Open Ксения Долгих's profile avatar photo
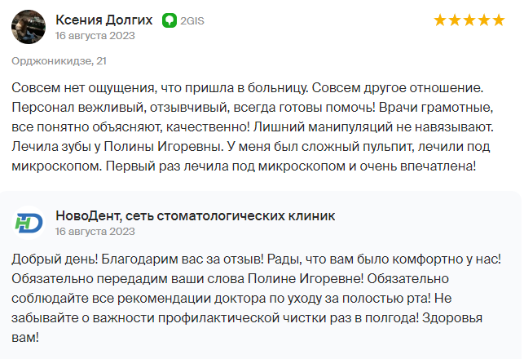 29,27
